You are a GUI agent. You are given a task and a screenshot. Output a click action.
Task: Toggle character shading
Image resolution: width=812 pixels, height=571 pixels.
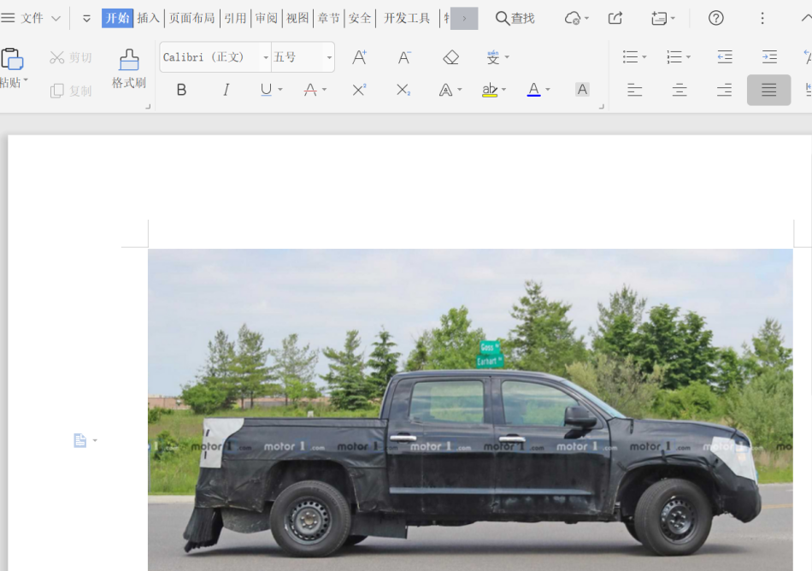[x=582, y=90]
